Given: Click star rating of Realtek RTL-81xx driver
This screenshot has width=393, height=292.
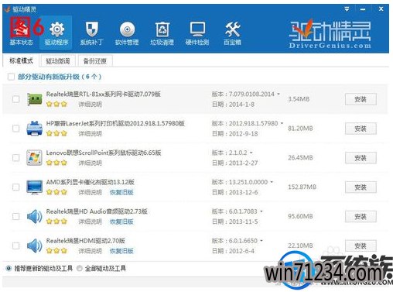Looking at the screenshot, I should (x=56, y=104).
